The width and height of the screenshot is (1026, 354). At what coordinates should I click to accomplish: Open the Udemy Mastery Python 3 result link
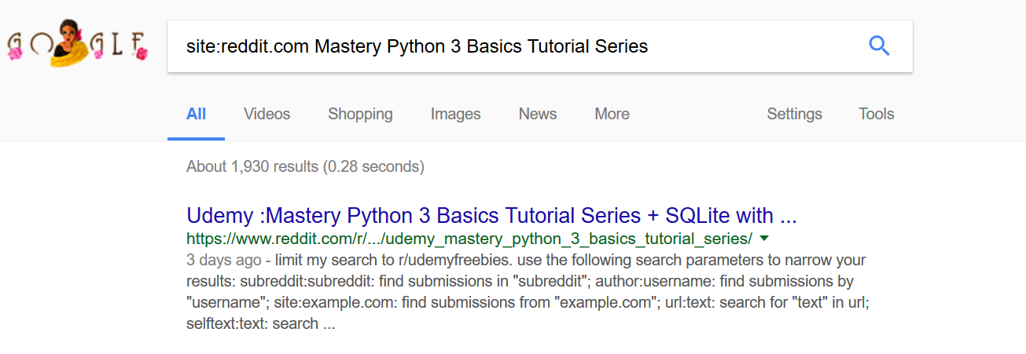click(491, 214)
